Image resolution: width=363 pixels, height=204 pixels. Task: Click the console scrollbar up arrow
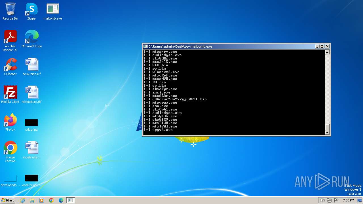pyautogui.click(x=327, y=52)
